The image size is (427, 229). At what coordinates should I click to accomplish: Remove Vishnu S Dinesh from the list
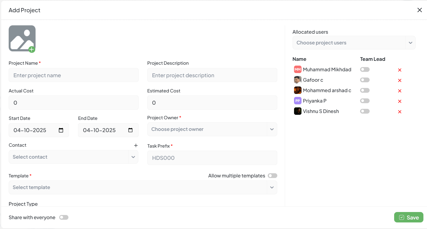pyautogui.click(x=400, y=112)
